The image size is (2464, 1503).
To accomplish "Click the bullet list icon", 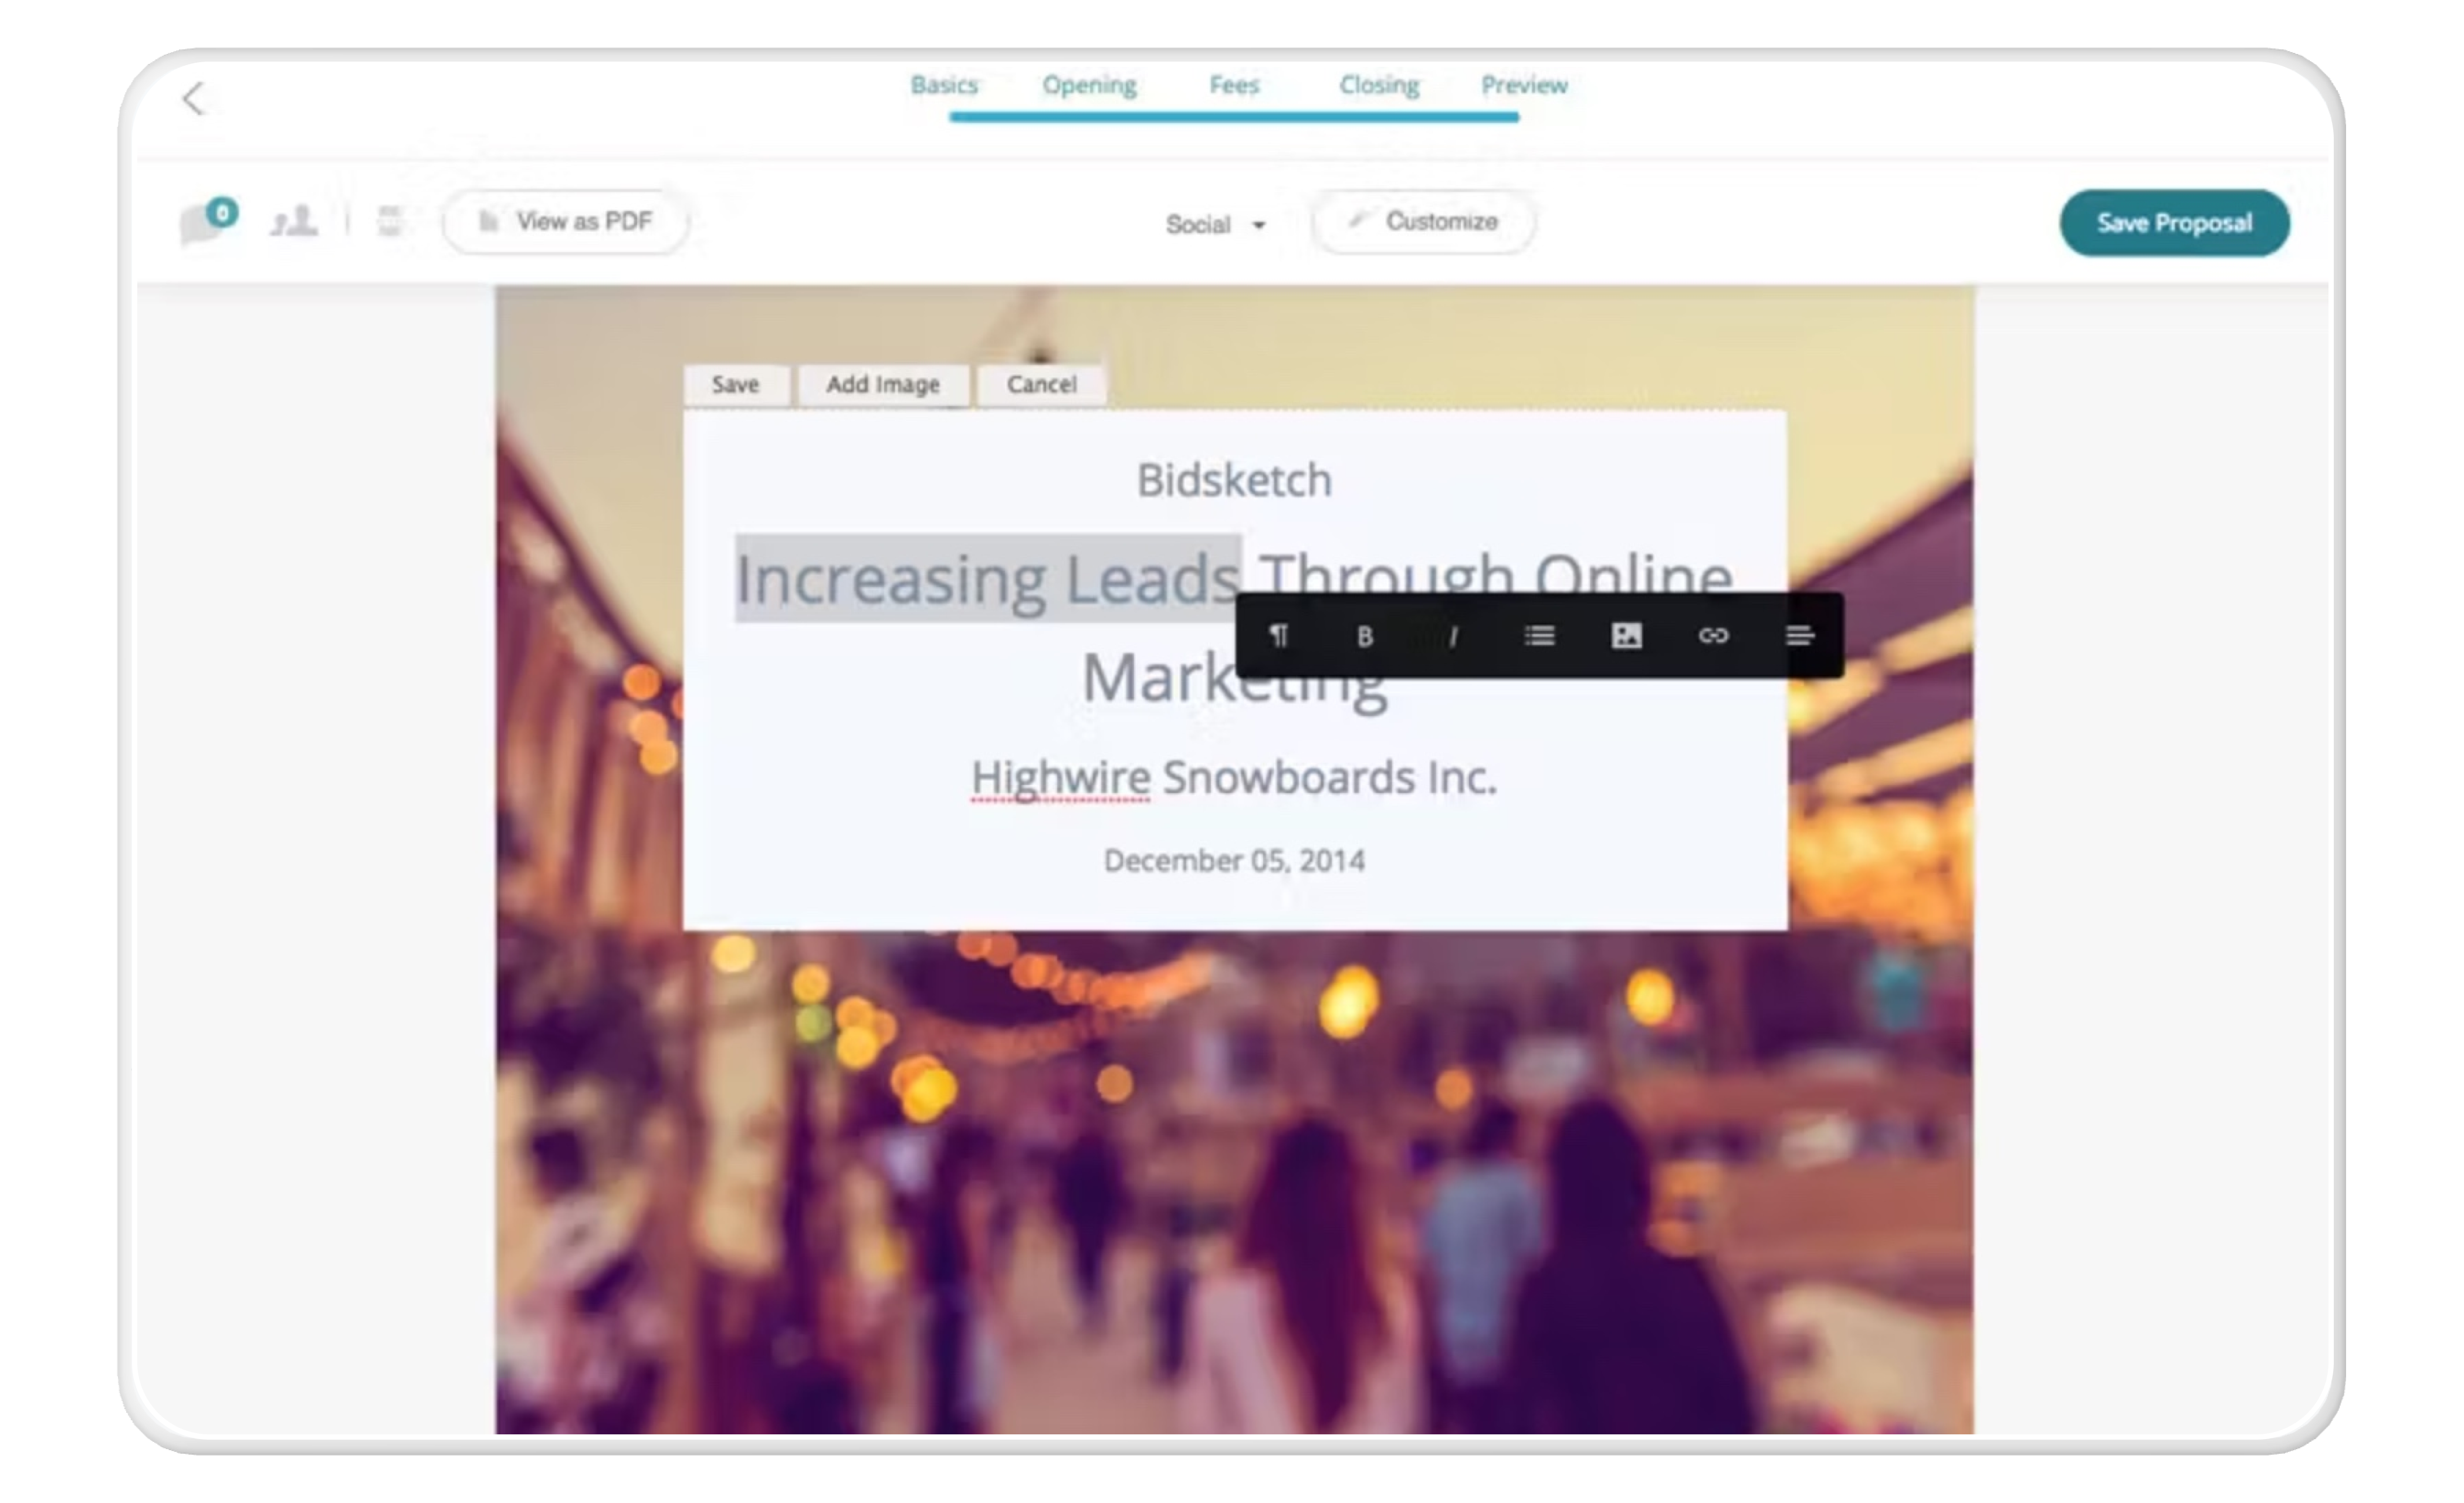I will point(1538,635).
